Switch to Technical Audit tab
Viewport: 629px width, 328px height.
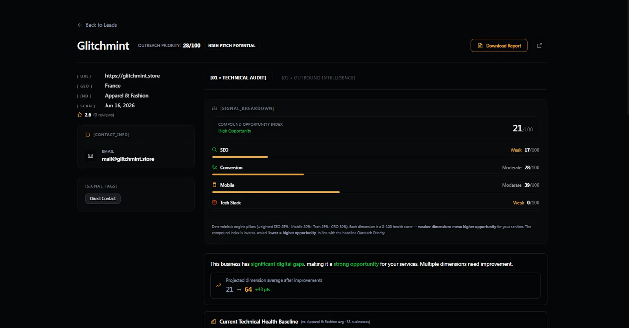pyautogui.click(x=238, y=78)
